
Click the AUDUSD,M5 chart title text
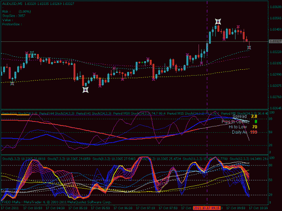[13, 4]
